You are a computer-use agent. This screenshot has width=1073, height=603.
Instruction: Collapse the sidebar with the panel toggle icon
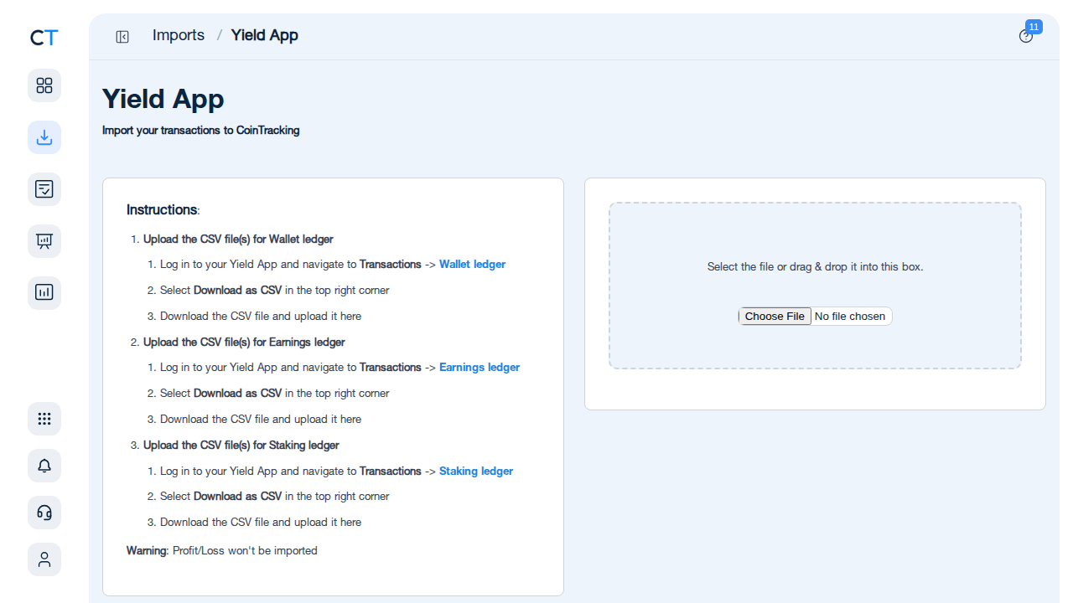click(122, 36)
